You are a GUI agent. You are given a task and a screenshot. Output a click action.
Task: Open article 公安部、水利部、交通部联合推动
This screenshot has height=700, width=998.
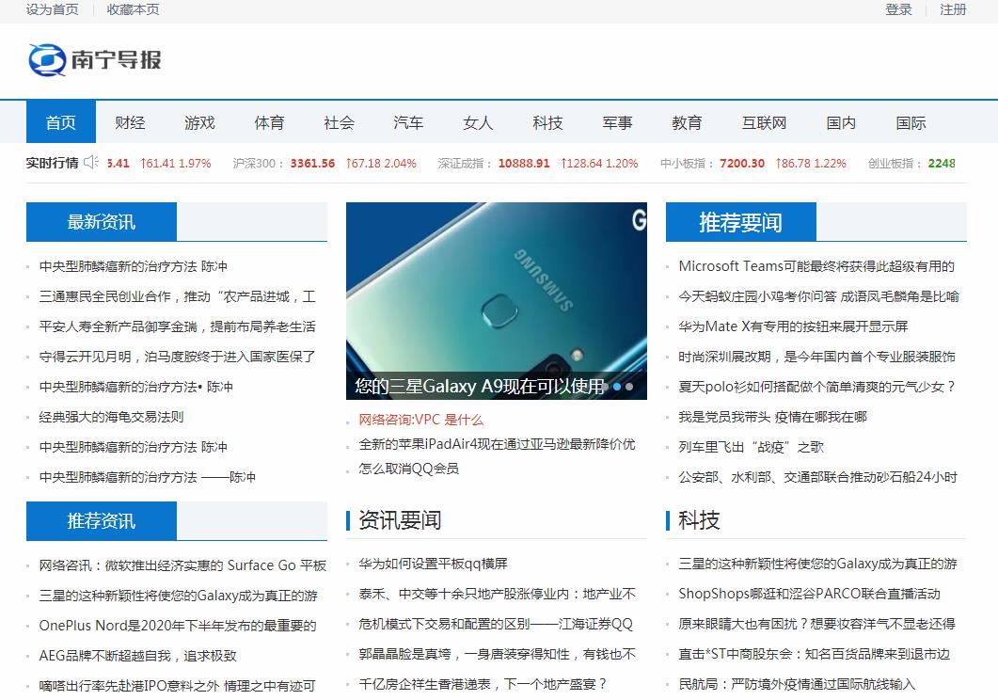pyautogui.click(x=818, y=477)
